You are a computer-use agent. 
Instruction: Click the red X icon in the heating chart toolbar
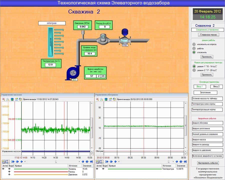click(x=98, y=99)
